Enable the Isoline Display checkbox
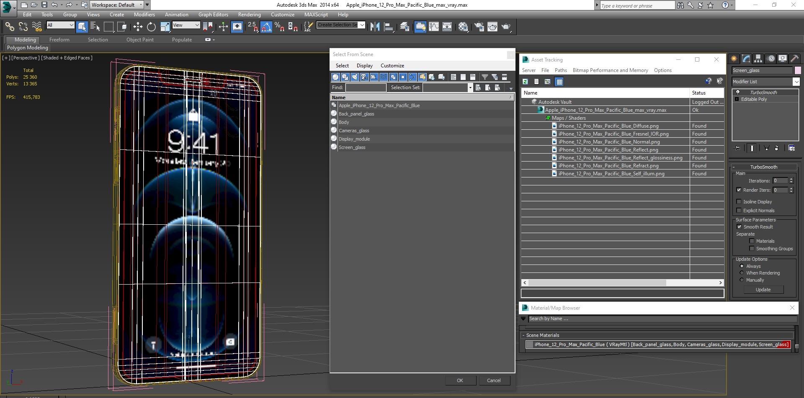This screenshot has width=804, height=398. point(739,201)
